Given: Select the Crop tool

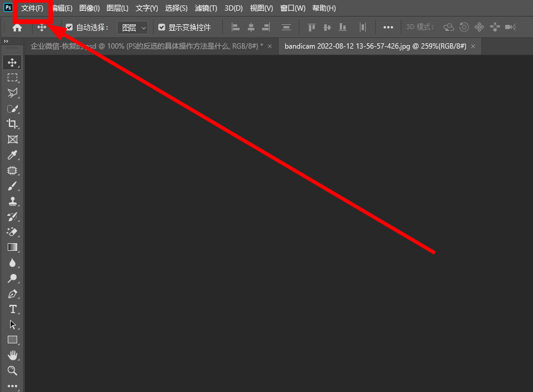Looking at the screenshot, I should [12, 124].
